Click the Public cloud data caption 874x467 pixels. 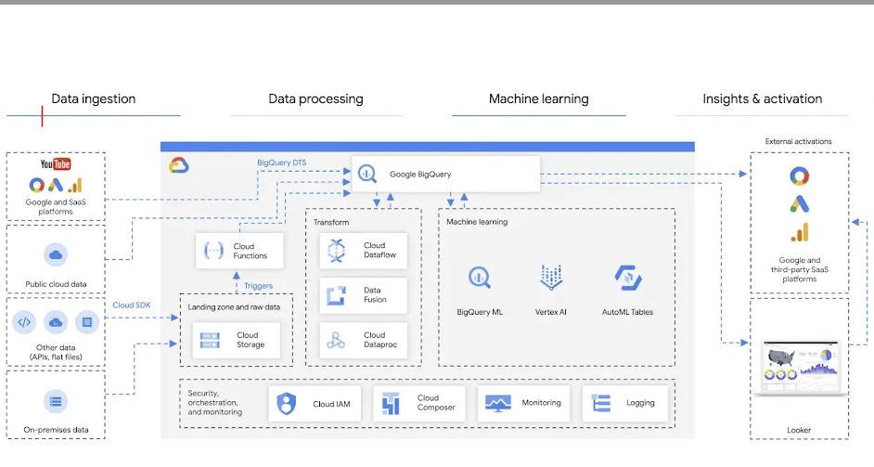point(56,284)
